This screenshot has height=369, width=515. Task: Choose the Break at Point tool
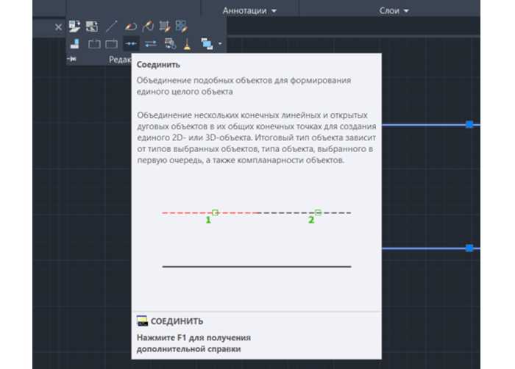pyautogui.click(x=111, y=43)
